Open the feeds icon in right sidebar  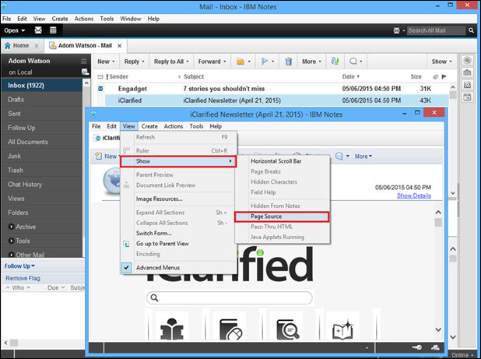pos(467,85)
